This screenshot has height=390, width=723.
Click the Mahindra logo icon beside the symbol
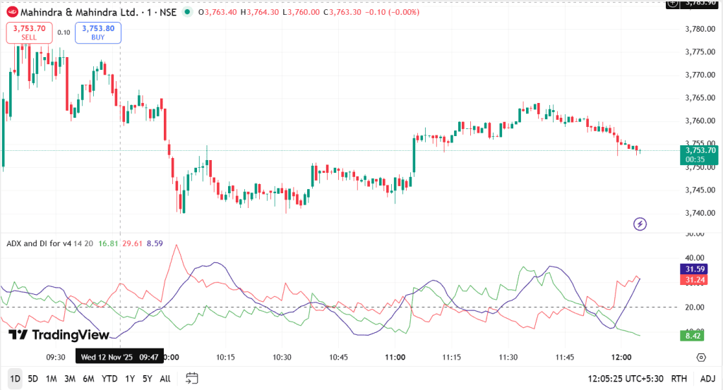[11, 12]
